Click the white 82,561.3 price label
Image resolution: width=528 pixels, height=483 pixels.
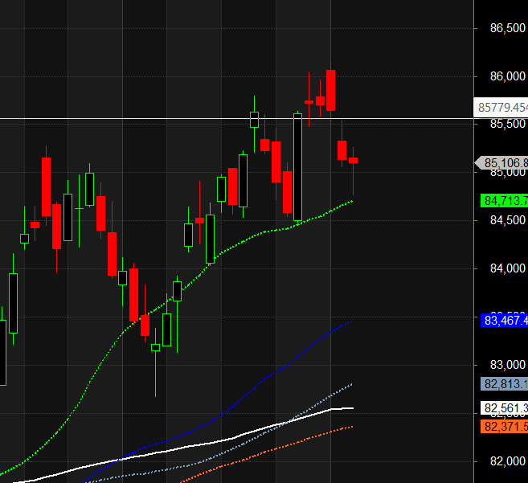pos(503,407)
